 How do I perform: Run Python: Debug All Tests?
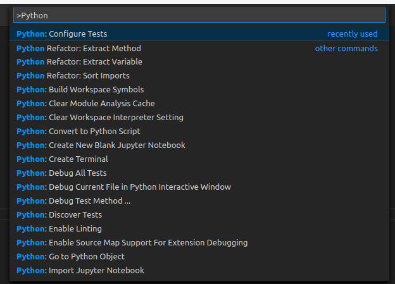[x=199, y=173]
